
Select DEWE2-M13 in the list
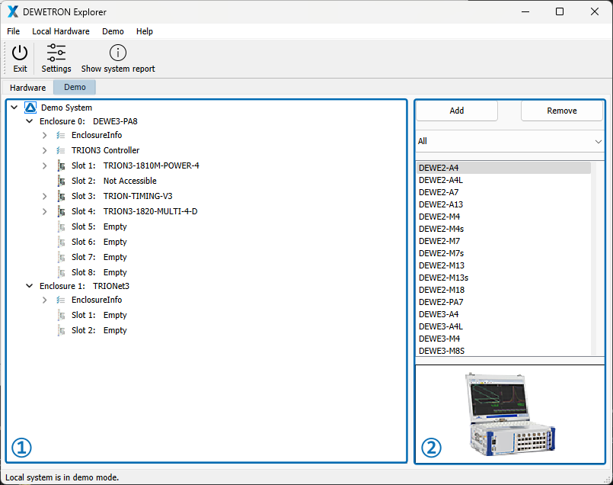(x=503, y=265)
